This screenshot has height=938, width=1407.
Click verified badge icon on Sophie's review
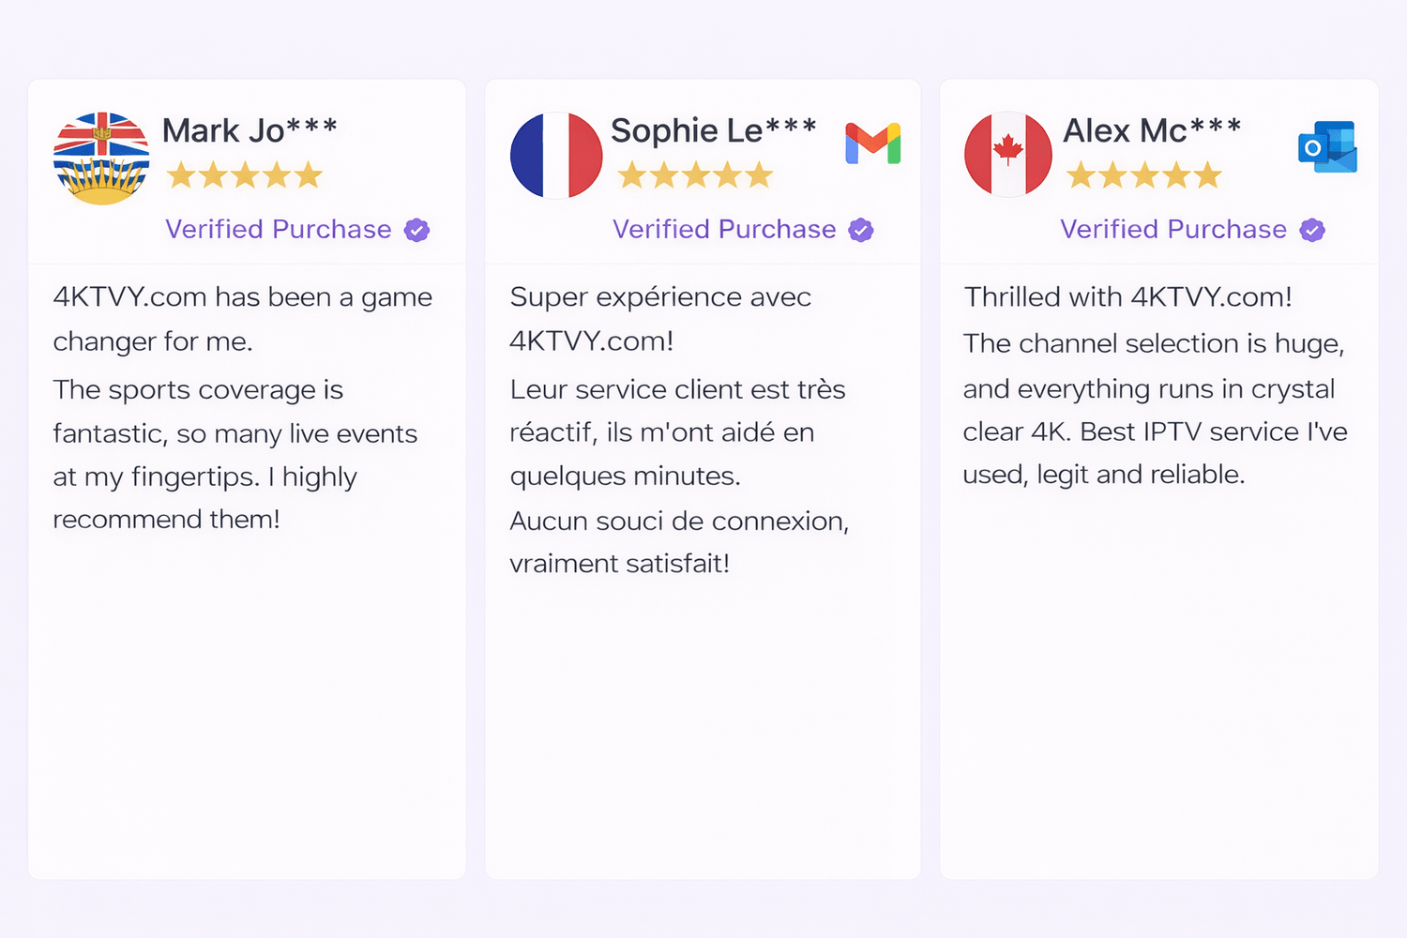860,230
